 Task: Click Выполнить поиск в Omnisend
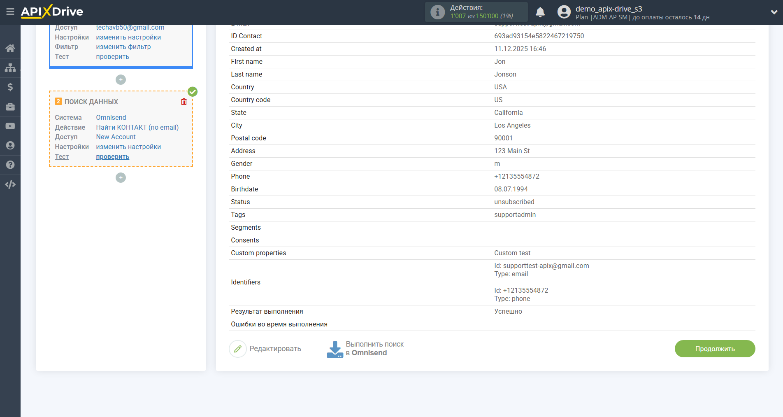(374, 349)
